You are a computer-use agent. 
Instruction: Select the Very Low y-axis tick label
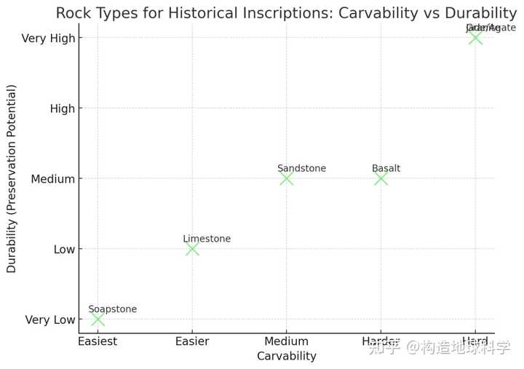pyautogui.click(x=49, y=320)
